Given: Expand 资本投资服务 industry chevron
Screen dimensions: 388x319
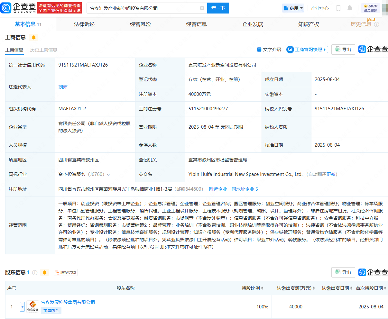Looking at the screenshot, I should pyautogui.click(x=108, y=175).
